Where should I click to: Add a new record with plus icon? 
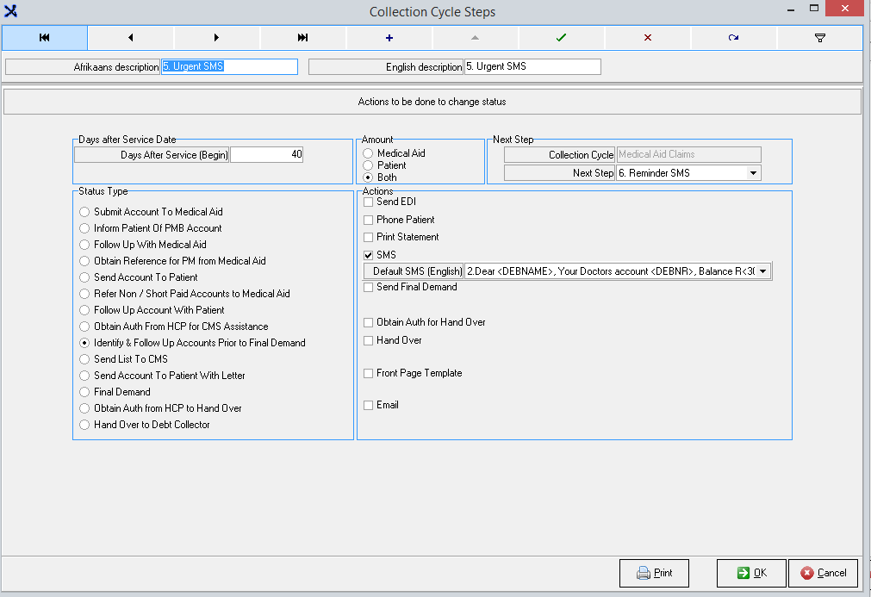[389, 38]
